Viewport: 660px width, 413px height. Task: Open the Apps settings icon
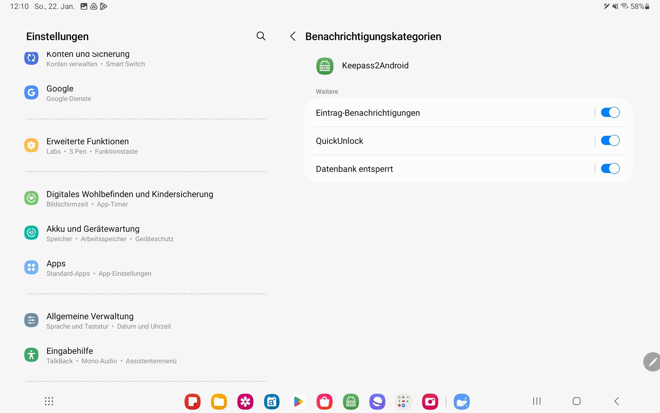(x=31, y=267)
